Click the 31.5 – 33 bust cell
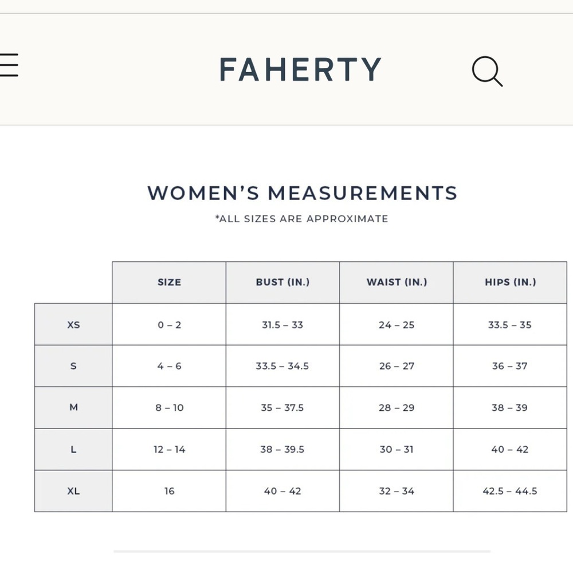The width and height of the screenshot is (573, 573). coord(282,324)
